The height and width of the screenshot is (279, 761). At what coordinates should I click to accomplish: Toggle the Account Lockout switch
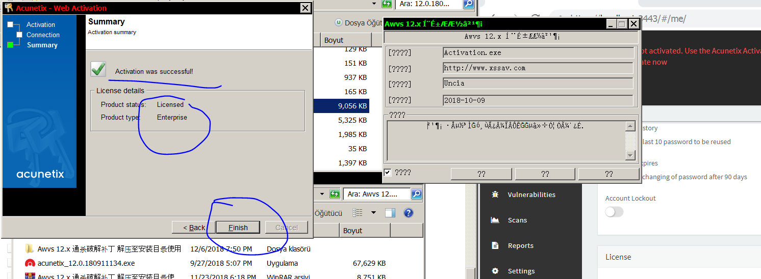point(614,212)
